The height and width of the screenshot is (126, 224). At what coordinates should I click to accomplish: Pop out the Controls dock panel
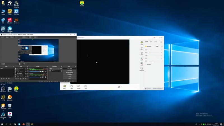click(x=75, y=66)
